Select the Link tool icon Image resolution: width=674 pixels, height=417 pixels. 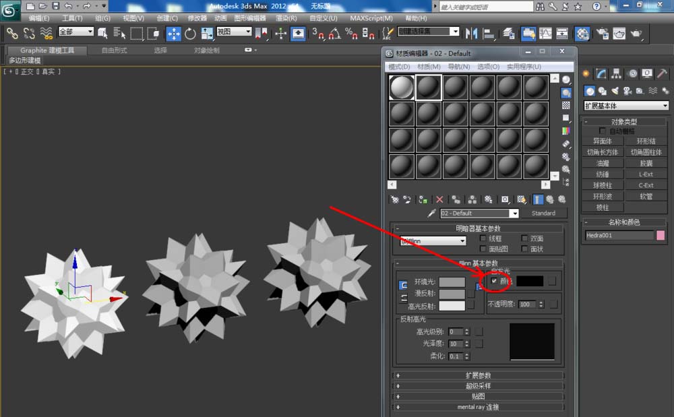click(12, 33)
